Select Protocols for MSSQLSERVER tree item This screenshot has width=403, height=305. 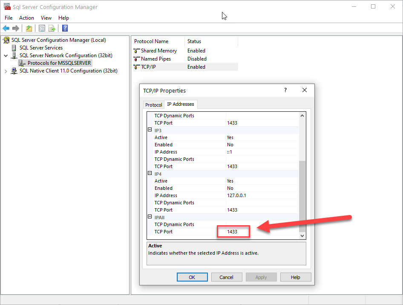coord(59,63)
